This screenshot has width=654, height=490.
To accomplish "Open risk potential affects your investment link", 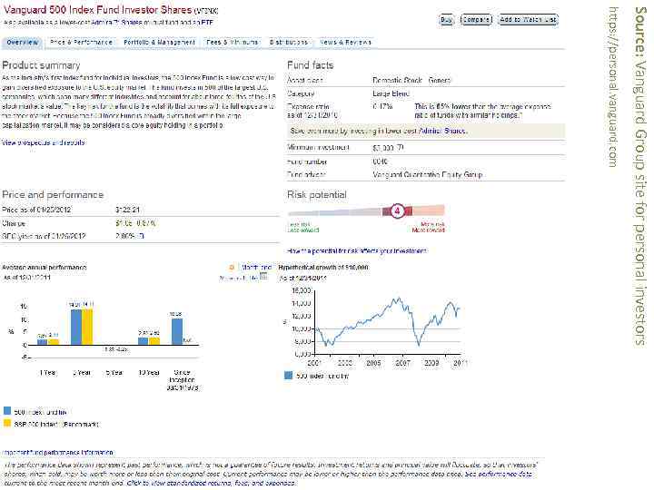I will (x=357, y=250).
